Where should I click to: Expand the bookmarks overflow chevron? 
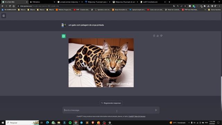click(205, 10)
